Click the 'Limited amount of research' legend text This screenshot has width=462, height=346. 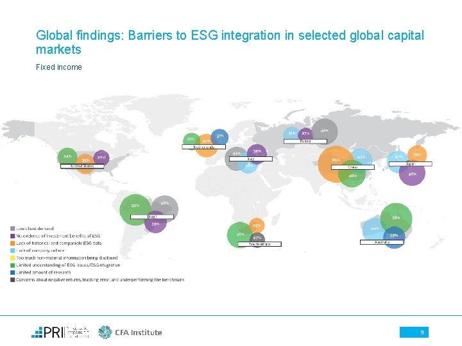[x=44, y=272]
